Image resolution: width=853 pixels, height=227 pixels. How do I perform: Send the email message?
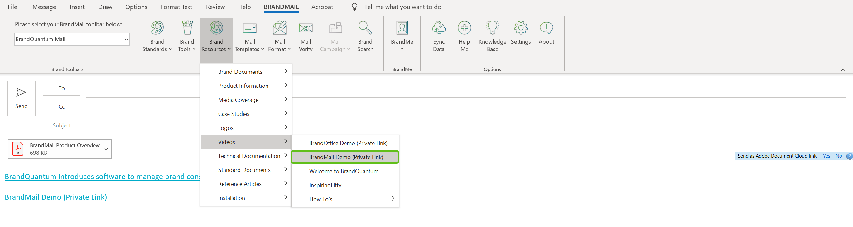click(x=22, y=98)
